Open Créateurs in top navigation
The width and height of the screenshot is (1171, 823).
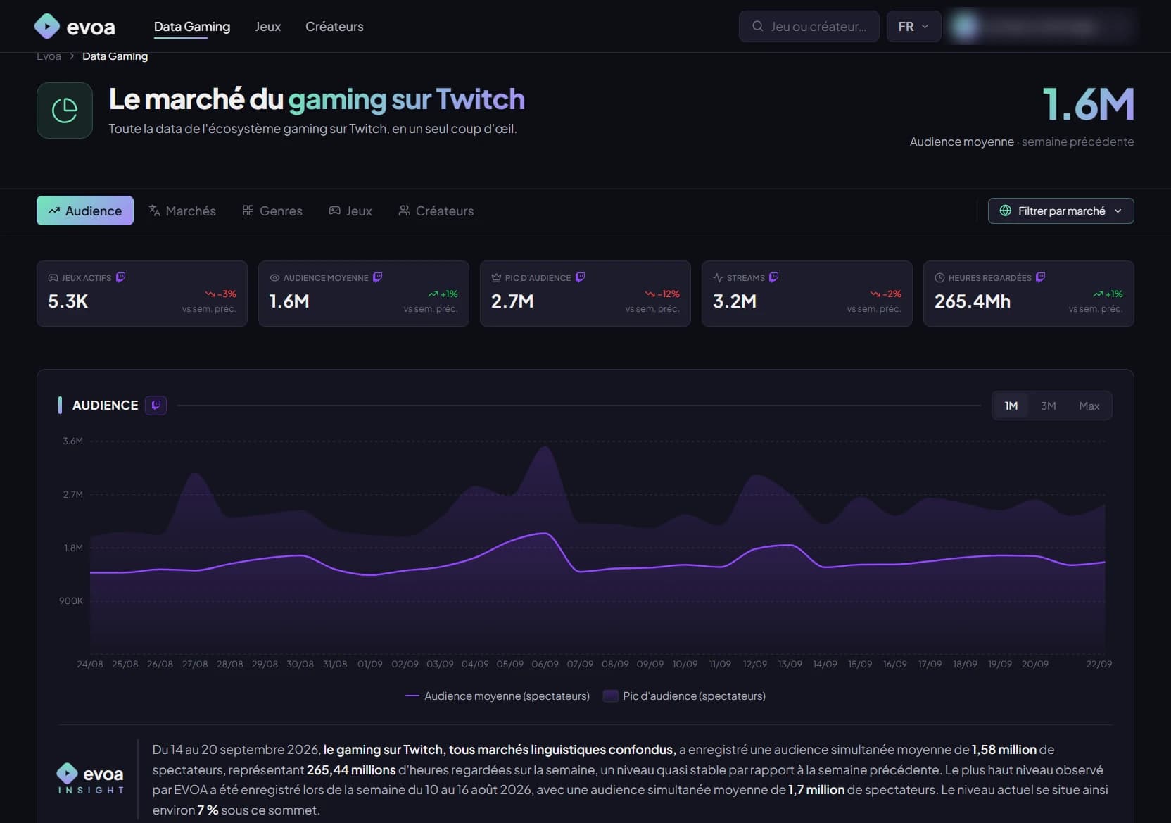click(334, 27)
